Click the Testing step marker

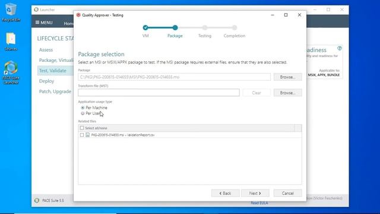(x=205, y=28)
